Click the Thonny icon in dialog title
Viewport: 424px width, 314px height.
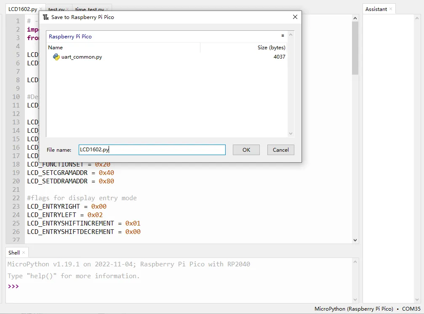tap(46, 17)
